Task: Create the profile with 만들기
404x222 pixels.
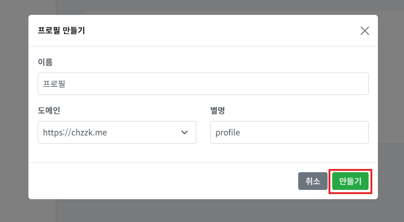Action: [x=350, y=182]
